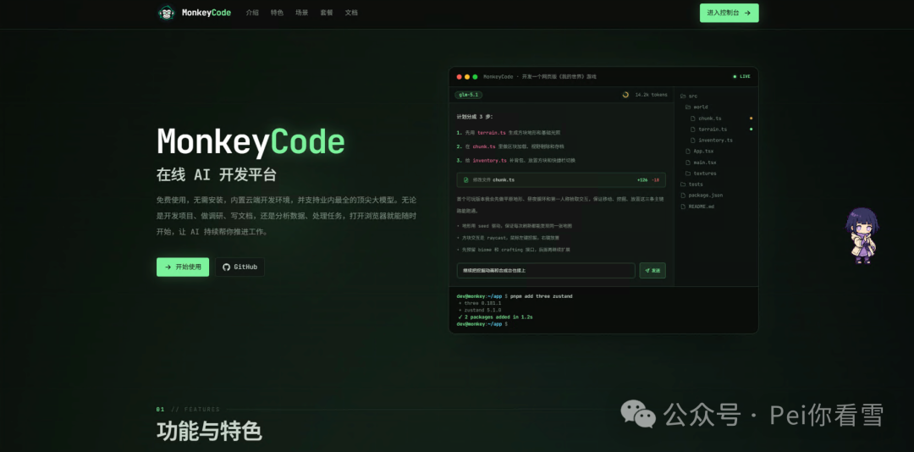Click the 14.2k tokens label
This screenshot has height=452, width=914.
pos(651,95)
